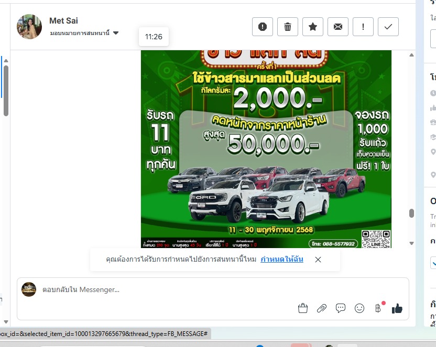Mark conversation as spam with exclamation-circle icon
This screenshot has height=347, width=436.
263,27
